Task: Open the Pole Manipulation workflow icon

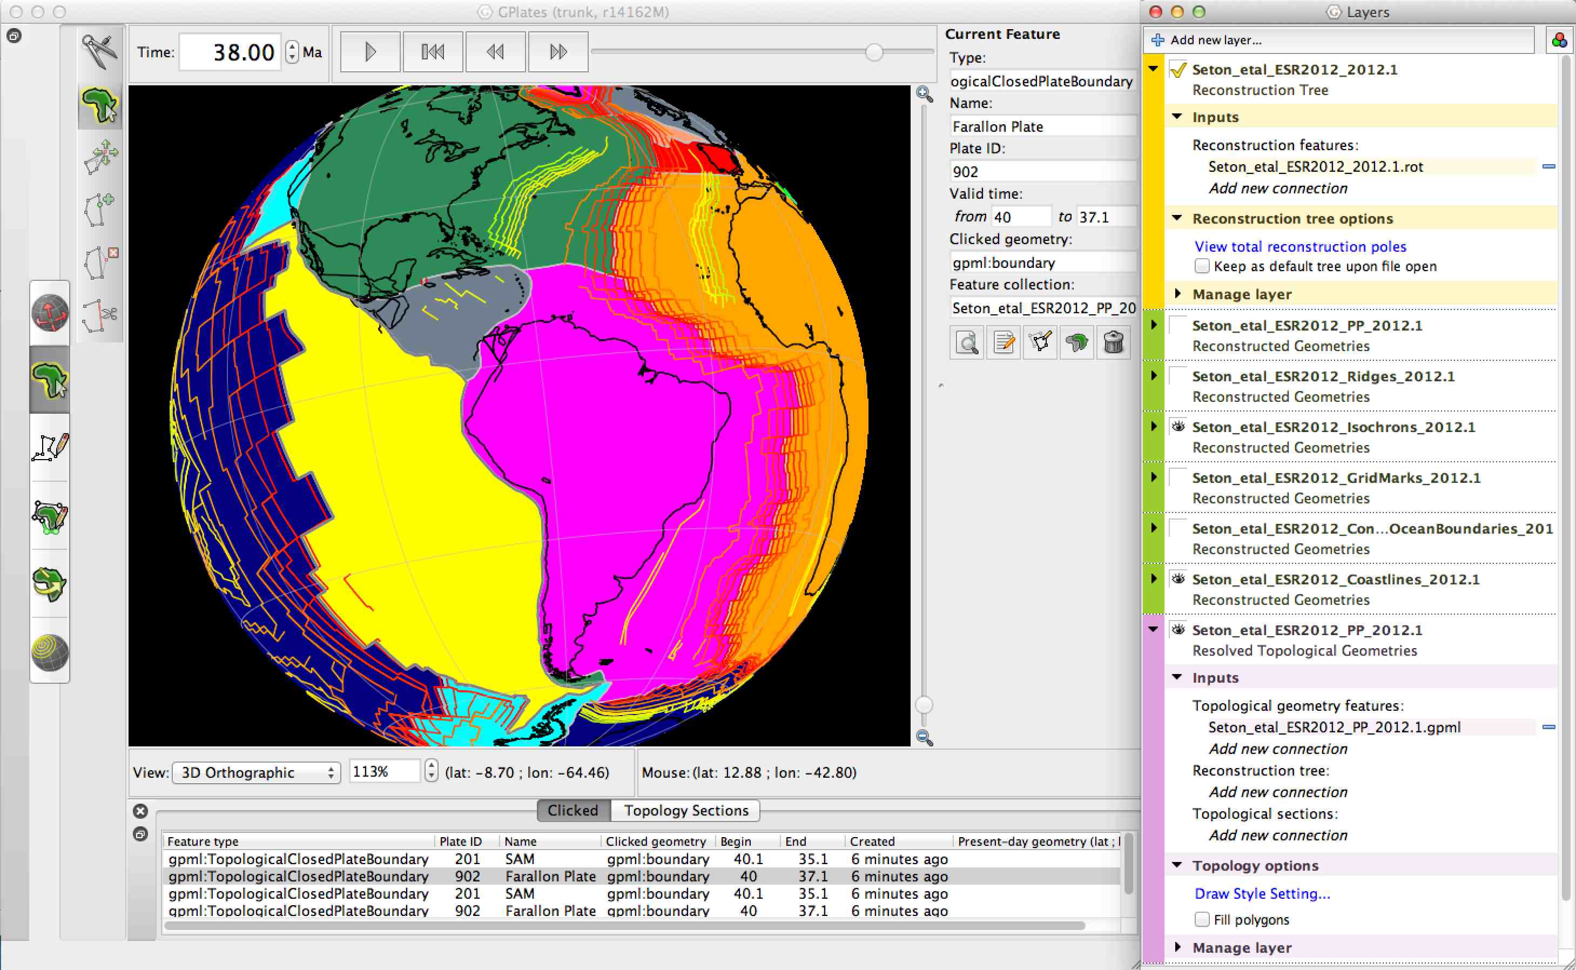Action: 49,584
